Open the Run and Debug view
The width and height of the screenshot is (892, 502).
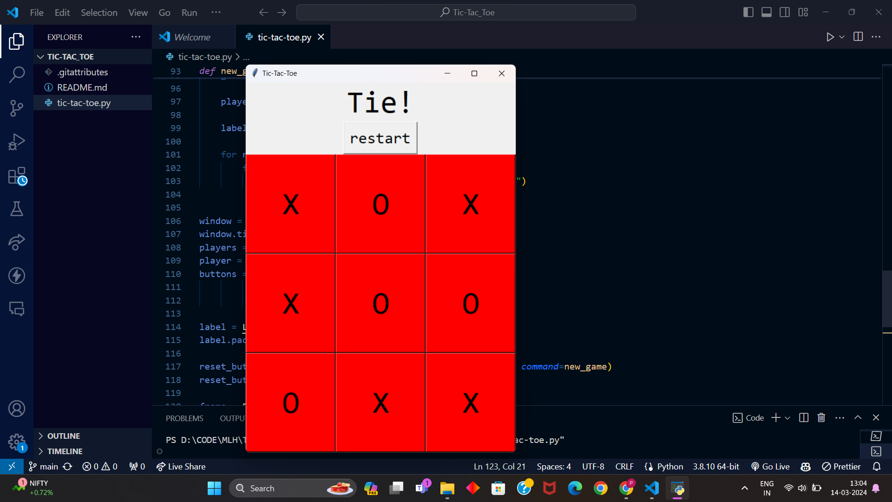click(x=17, y=142)
